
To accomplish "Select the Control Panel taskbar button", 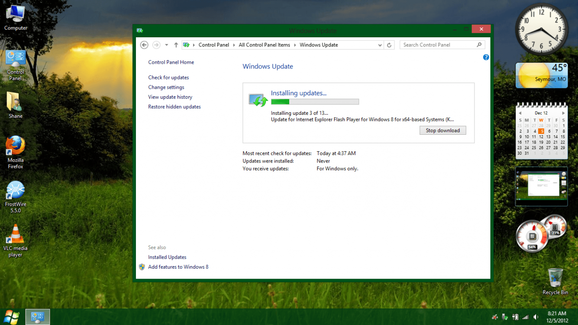I will [x=38, y=317].
